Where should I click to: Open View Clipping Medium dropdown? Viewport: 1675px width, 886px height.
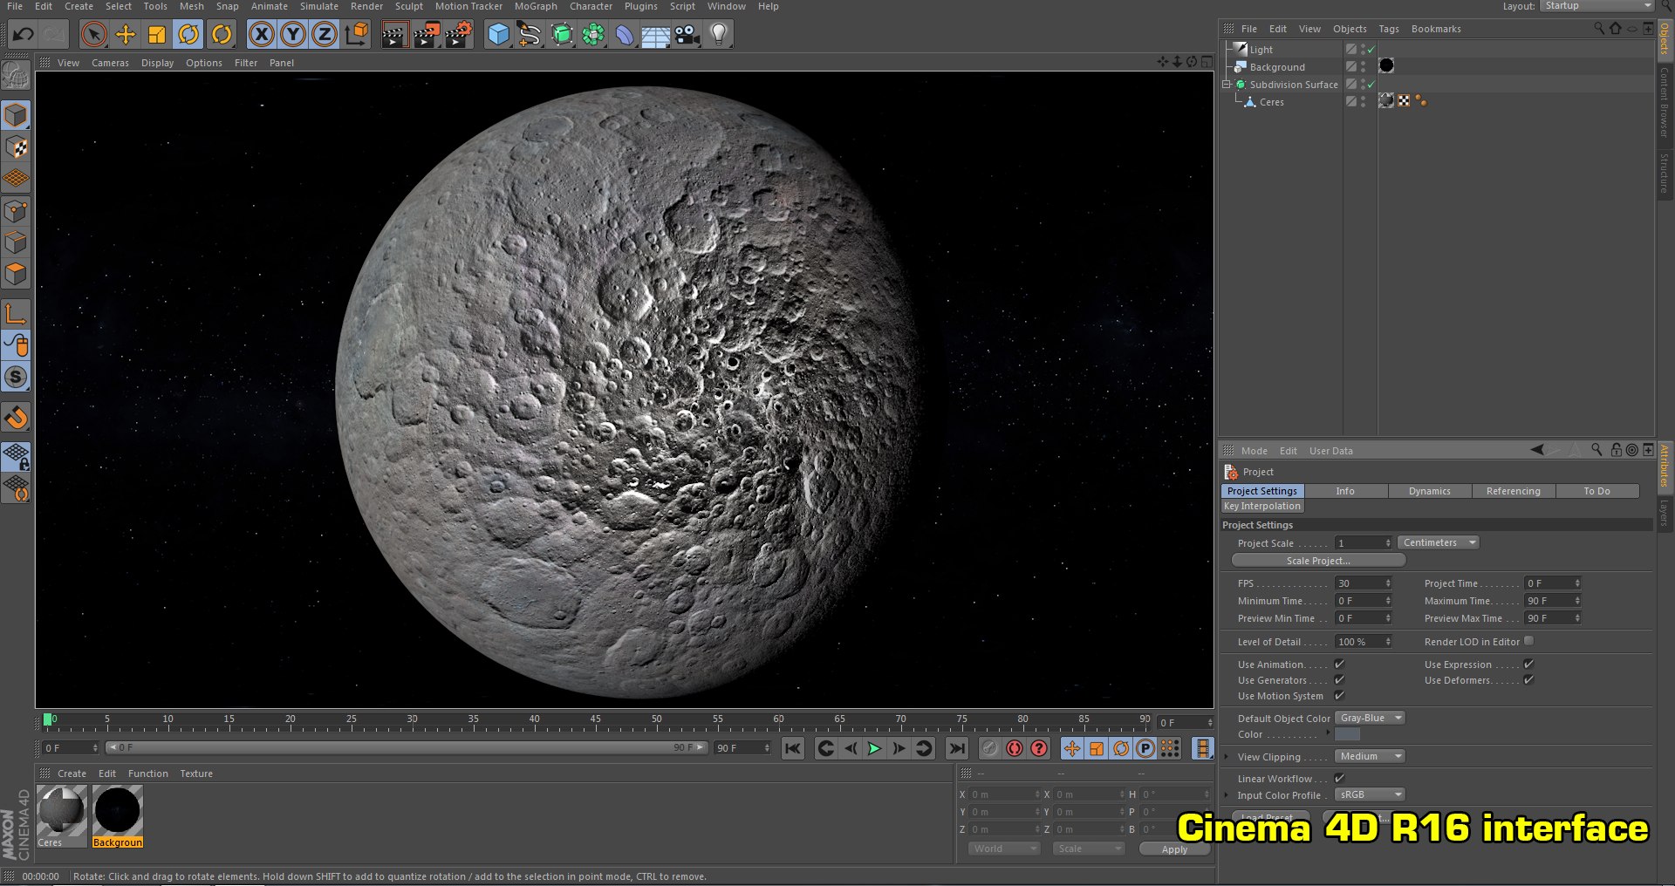coord(1370,756)
